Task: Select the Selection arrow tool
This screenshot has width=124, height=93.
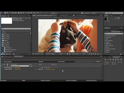Action: 3,13
